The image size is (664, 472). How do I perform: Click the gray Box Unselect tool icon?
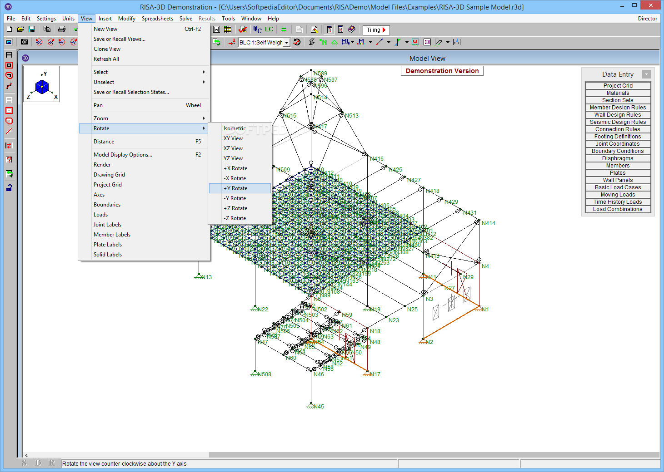(x=9, y=110)
